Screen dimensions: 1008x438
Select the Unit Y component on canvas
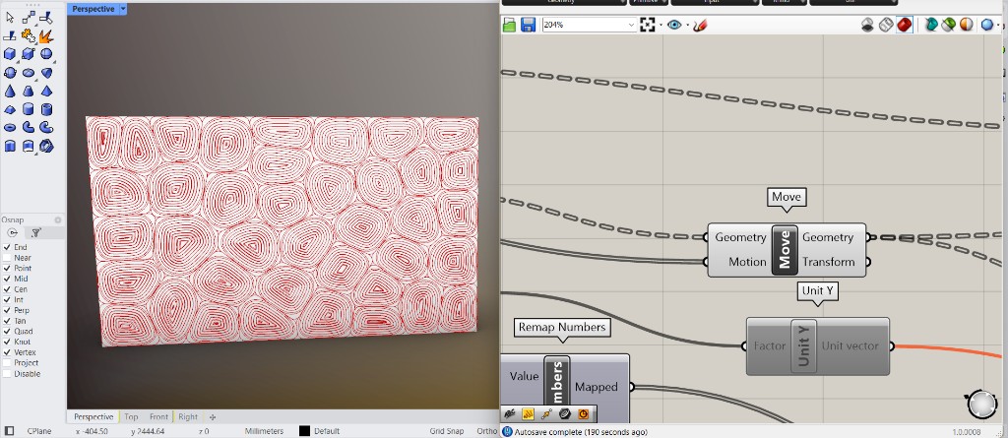click(818, 346)
